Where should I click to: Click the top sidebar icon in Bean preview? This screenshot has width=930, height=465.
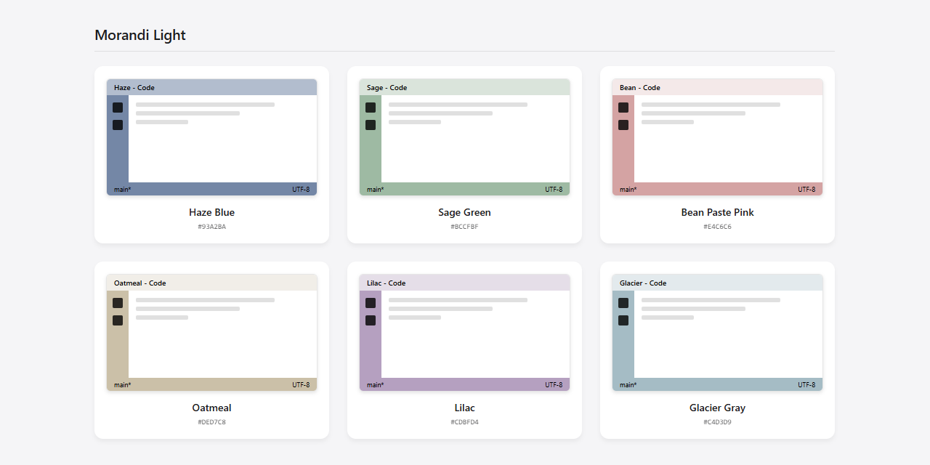coord(623,108)
